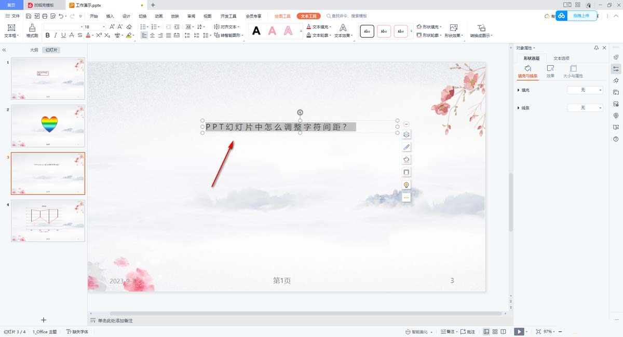
Task: Toggle italic text formatting
Action: coord(56,36)
